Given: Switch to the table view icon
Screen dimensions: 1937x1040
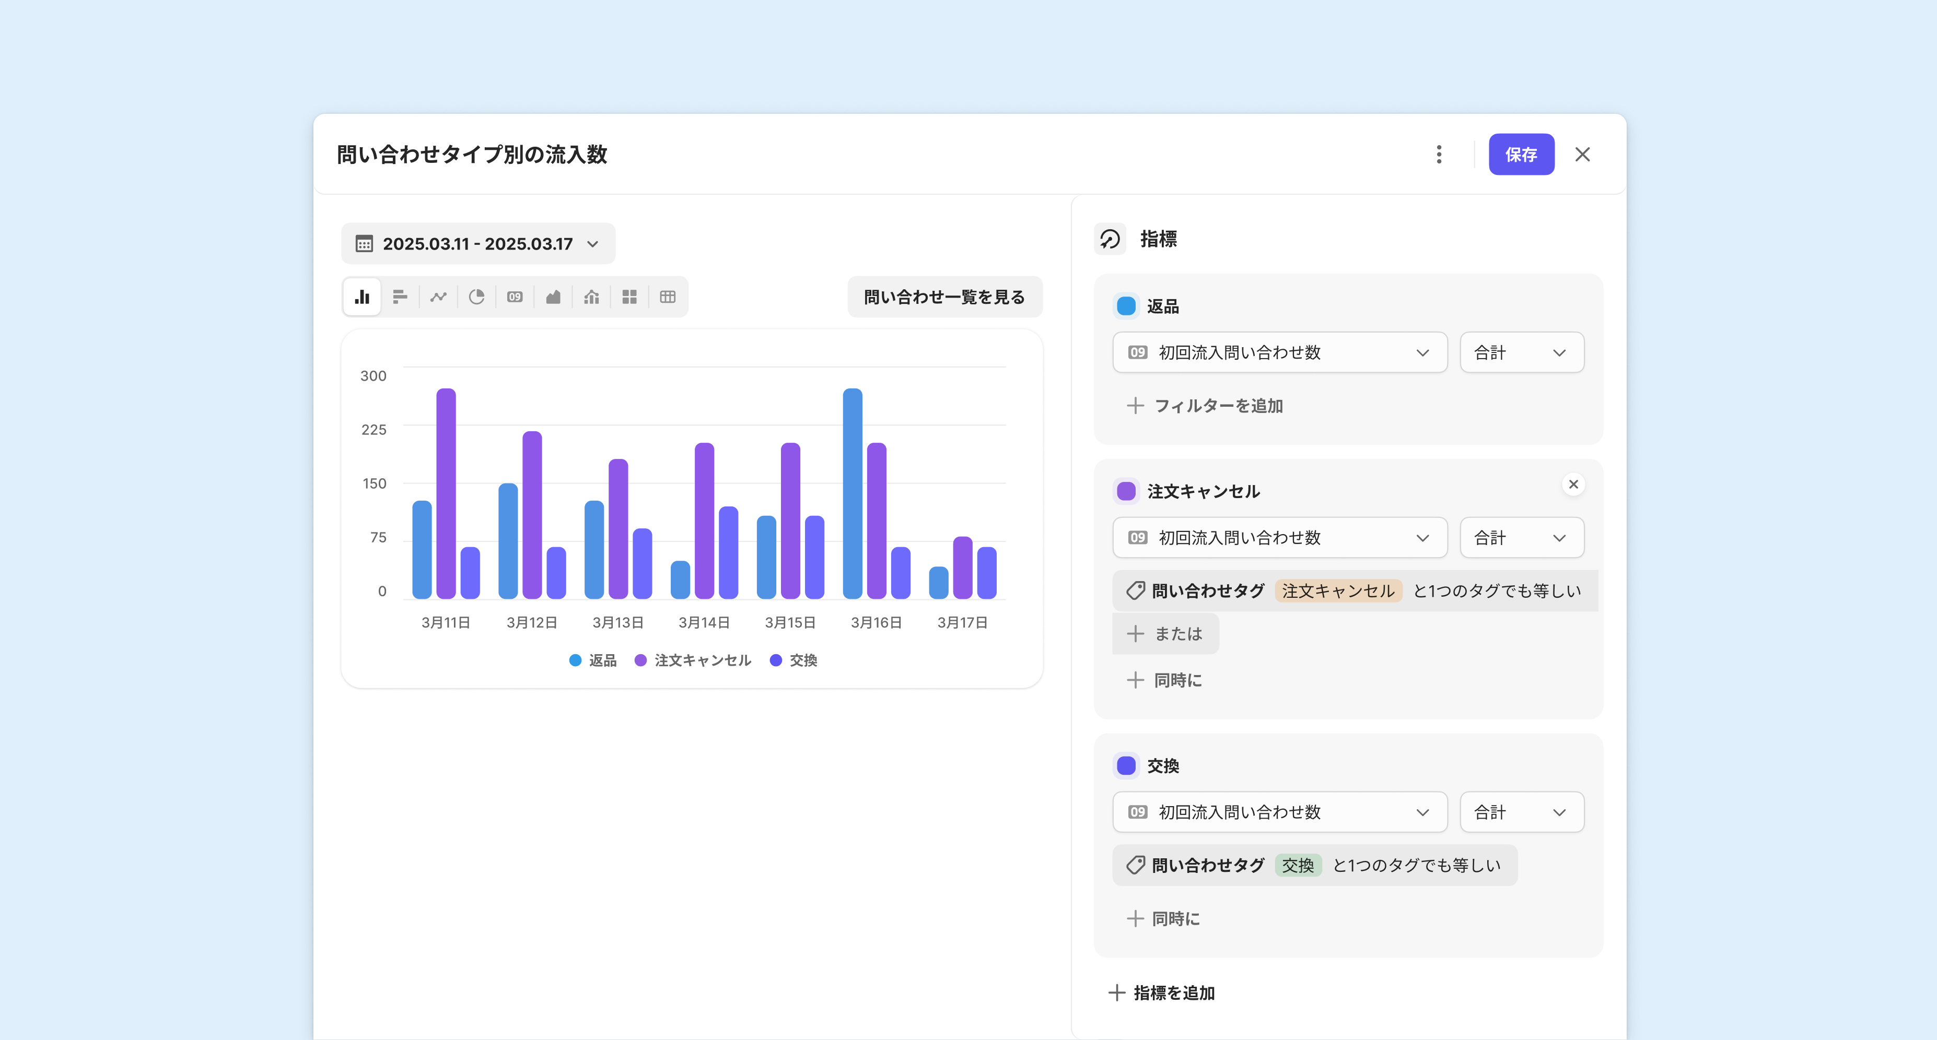Looking at the screenshot, I should pyautogui.click(x=668, y=297).
